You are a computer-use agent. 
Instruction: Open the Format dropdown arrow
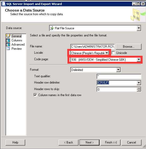[118, 70]
